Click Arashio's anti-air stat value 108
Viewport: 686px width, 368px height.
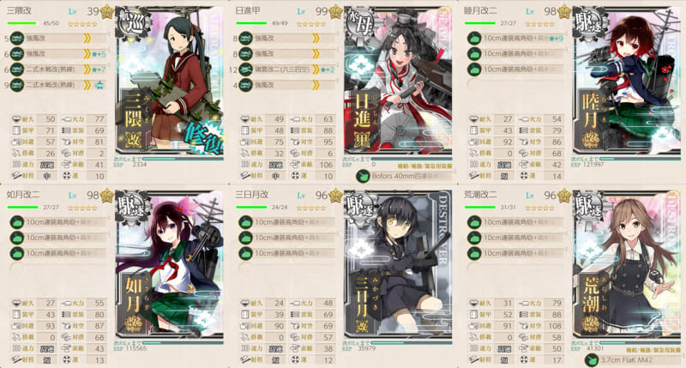pos(555,326)
